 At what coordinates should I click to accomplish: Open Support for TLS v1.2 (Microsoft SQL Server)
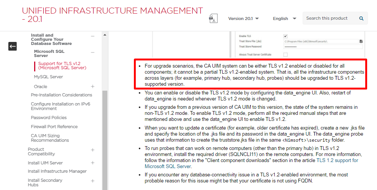point(62,66)
